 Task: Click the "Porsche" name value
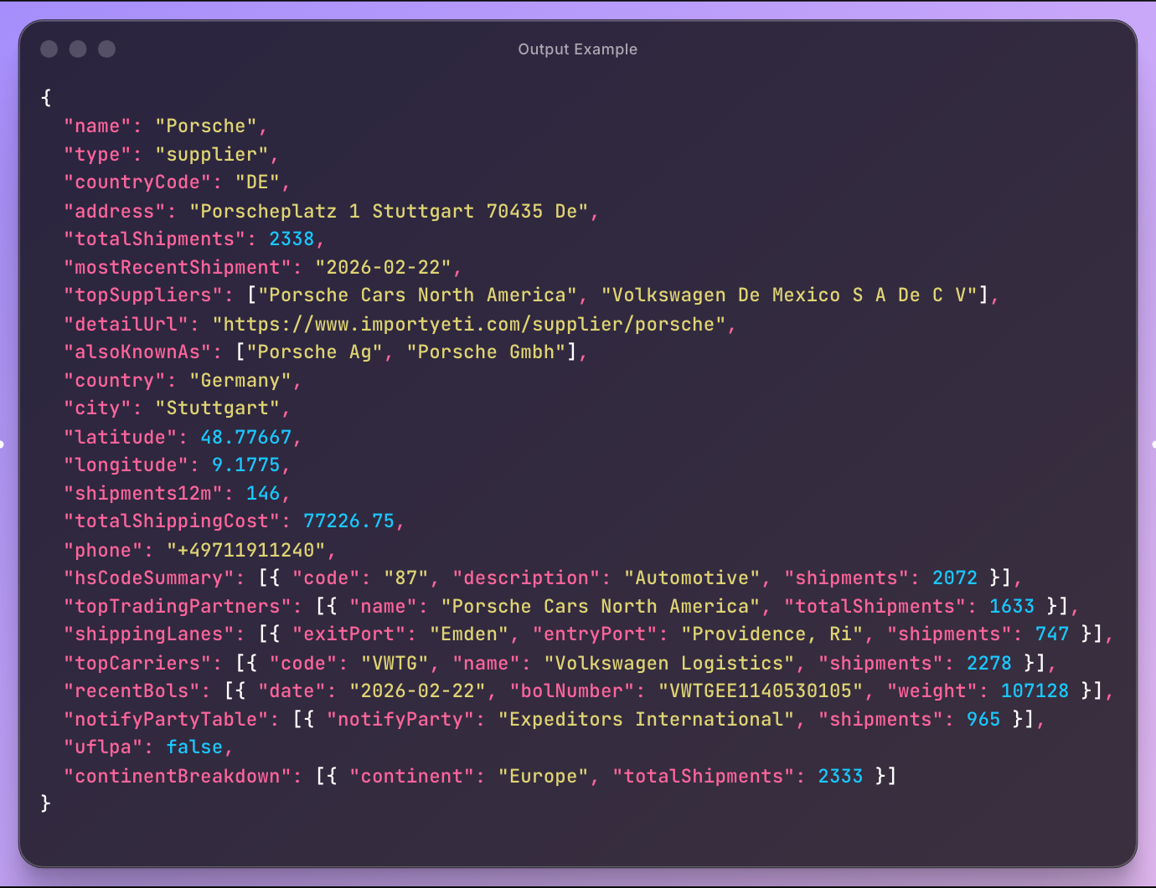click(206, 126)
